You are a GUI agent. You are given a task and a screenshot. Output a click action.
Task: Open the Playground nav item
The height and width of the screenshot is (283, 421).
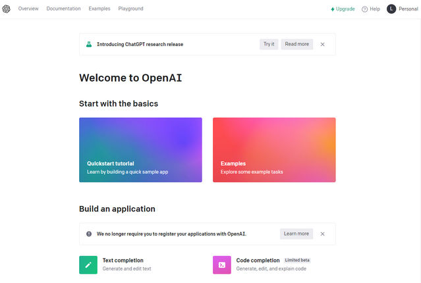(130, 9)
